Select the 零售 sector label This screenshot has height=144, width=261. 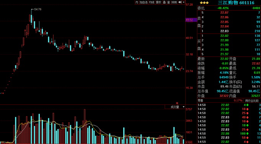tap(200, 100)
